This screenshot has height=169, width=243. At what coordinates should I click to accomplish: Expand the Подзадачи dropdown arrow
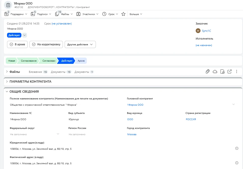coord(26,14)
